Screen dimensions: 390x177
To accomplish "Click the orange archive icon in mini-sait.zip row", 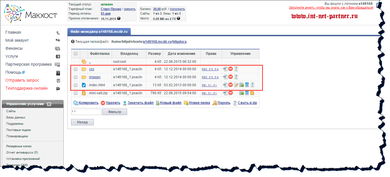I will pyautogui.click(x=252, y=93).
